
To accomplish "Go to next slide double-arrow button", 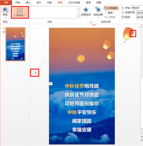I will [142, 140].
